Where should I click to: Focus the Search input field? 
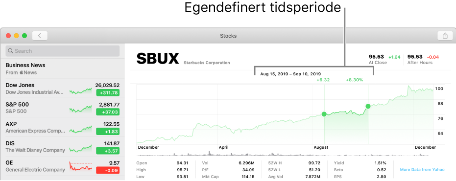coord(63,51)
